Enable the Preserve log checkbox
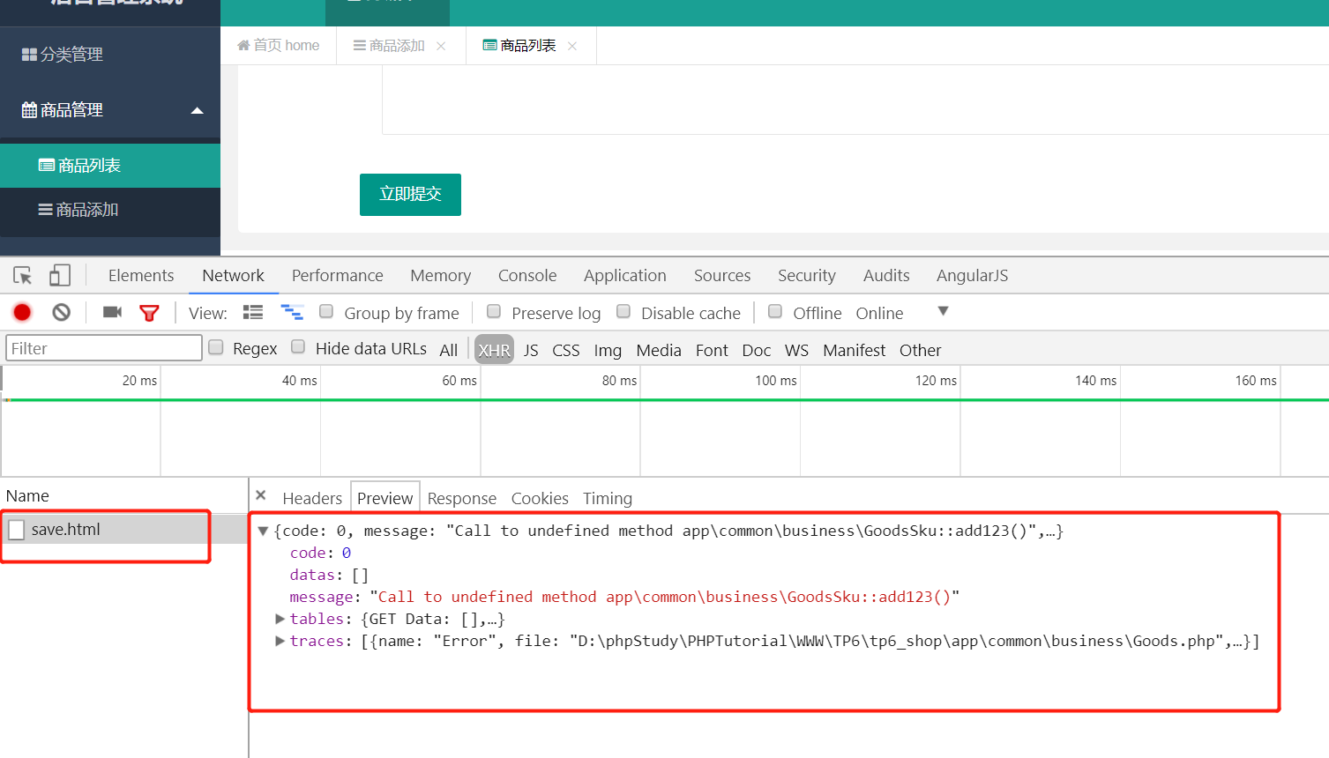 [x=494, y=311]
